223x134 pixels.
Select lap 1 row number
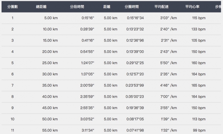point(12,18)
